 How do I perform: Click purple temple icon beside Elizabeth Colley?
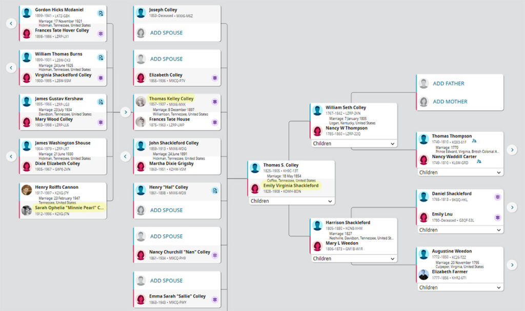(x=215, y=78)
